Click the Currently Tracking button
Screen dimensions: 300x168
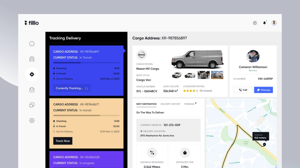point(72,88)
